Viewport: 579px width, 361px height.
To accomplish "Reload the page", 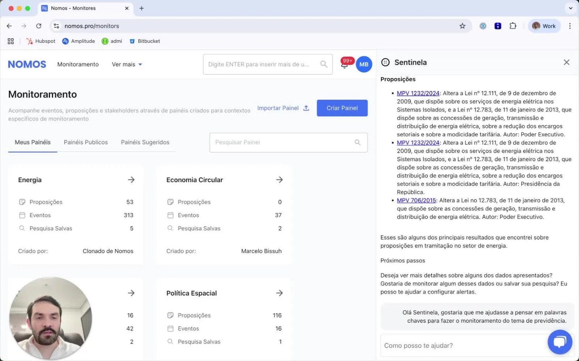I will [x=39, y=26].
